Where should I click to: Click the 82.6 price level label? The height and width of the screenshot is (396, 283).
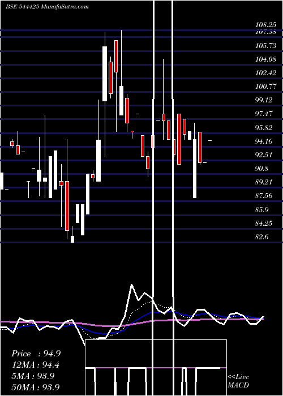click(262, 237)
